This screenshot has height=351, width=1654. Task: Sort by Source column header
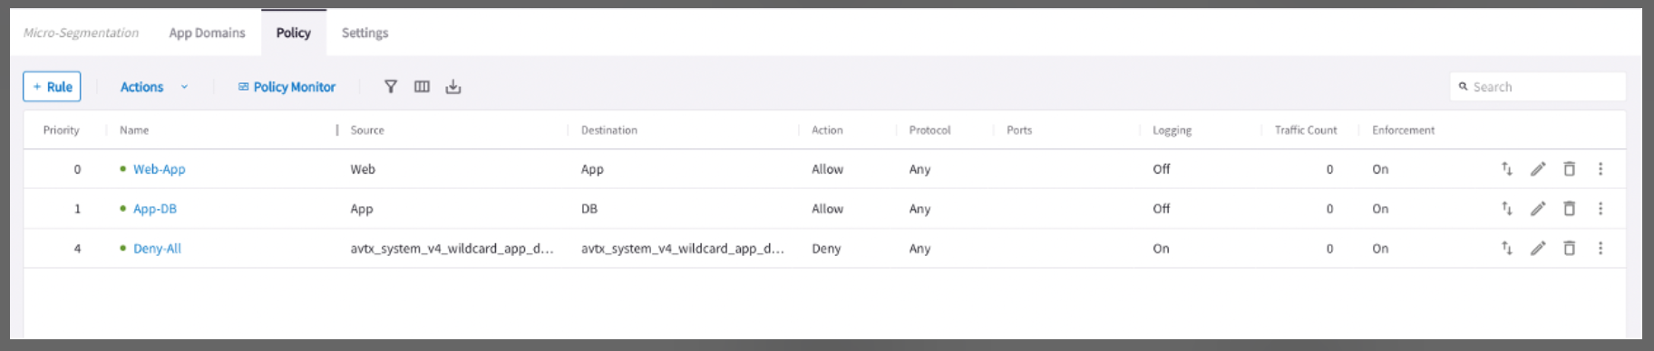click(x=367, y=130)
